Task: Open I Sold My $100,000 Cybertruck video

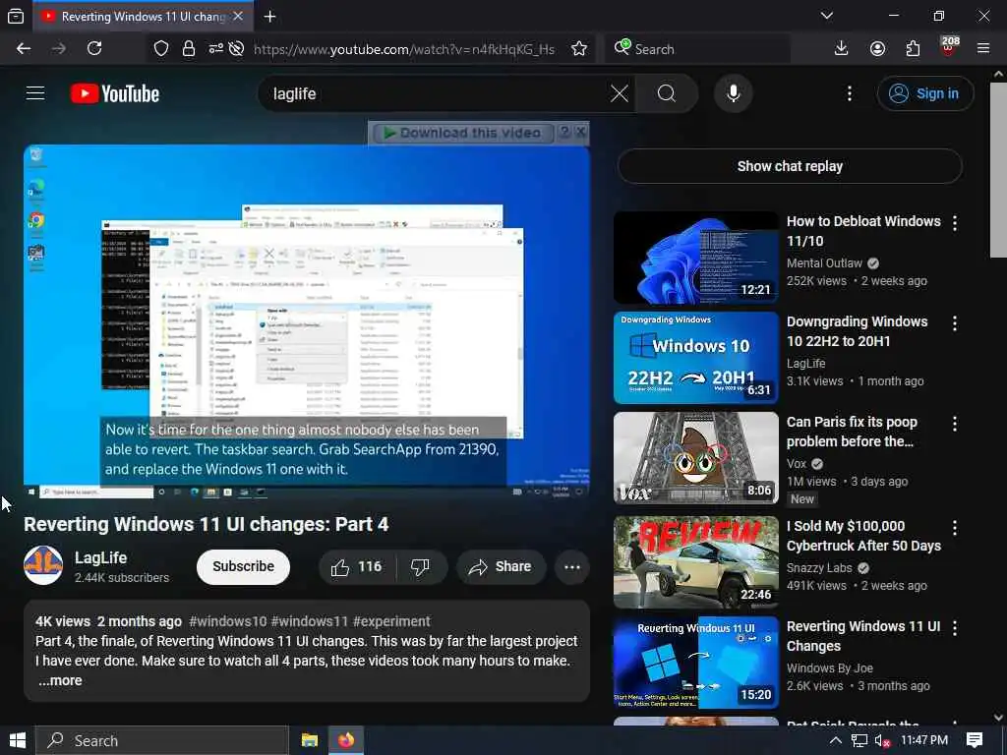Action: click(x=863, y=536)
